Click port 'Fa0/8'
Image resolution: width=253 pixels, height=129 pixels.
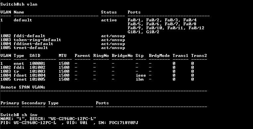point(190,24)
